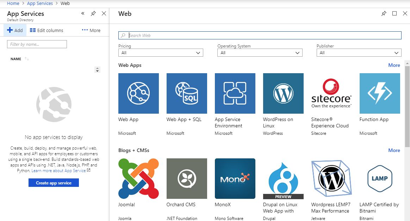The height and width of the screenshot is (221, 410).
Task: Select the Function App lightning icon
Action: 380,93
